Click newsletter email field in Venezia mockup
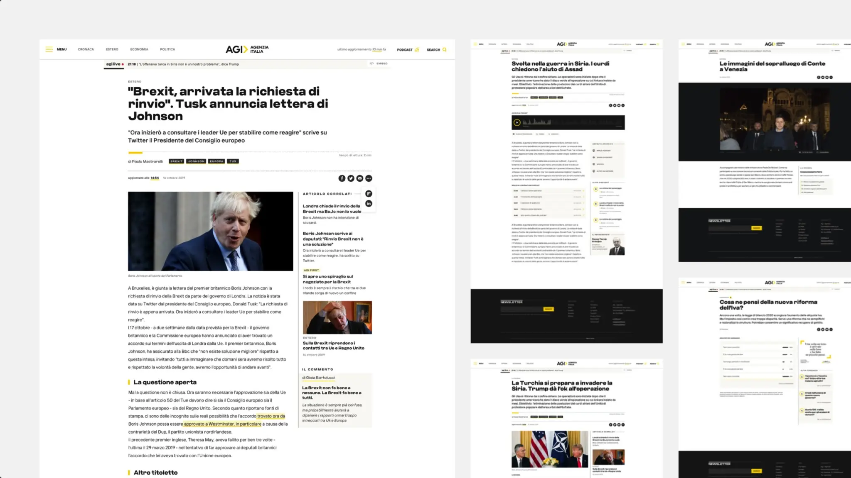 730,228
